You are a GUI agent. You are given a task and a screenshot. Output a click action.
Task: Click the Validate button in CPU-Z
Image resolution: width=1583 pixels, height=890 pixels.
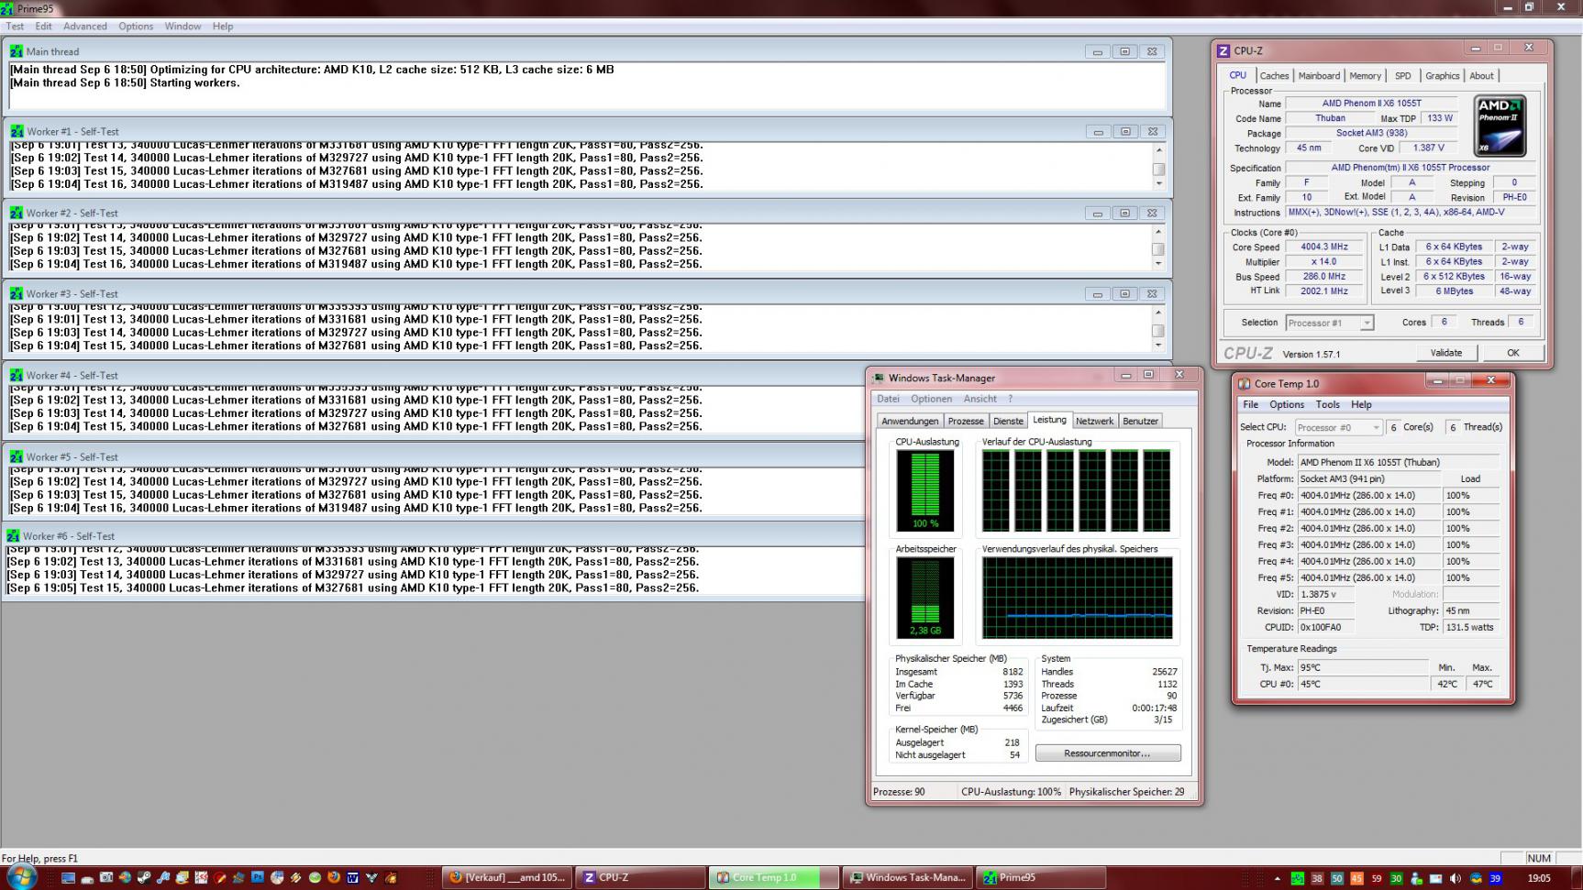pos(1445,353)
